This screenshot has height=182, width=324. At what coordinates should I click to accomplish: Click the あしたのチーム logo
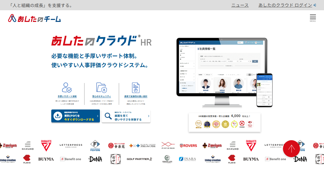point(35,18)
